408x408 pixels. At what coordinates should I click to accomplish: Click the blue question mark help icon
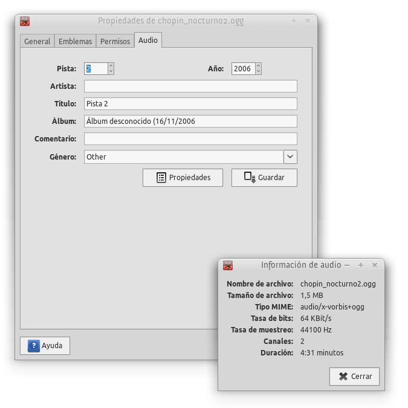coord(34,346)
